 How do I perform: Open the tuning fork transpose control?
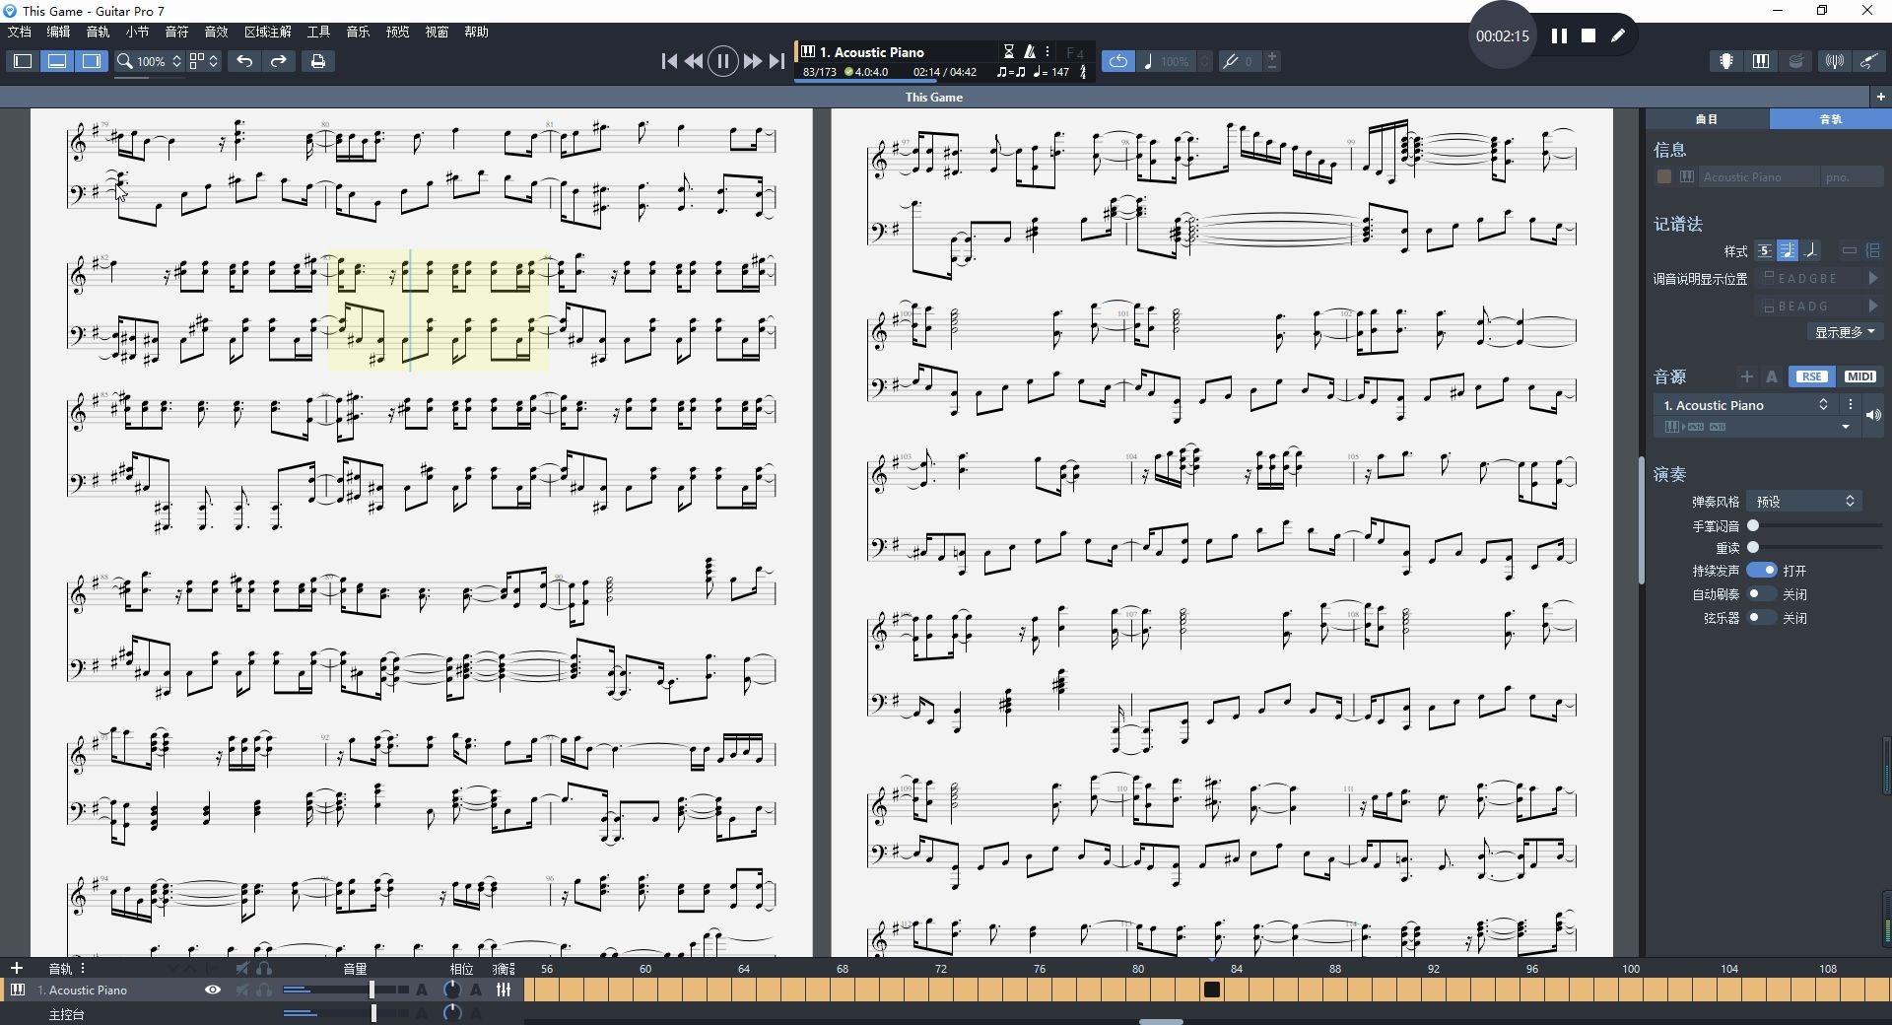click(x=1230, y=61)
